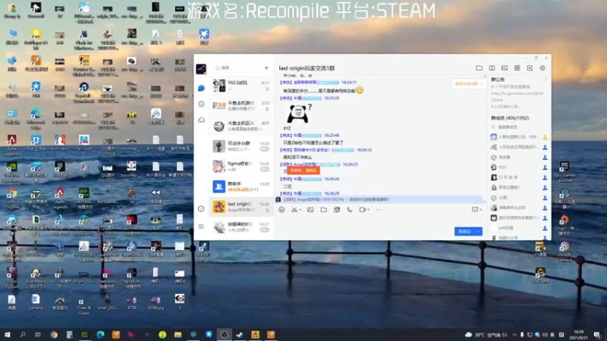Open message history icon at chat toolbar right
Image resolution: width=607 pixels, height=341 pixels.
tap(475, 210)
